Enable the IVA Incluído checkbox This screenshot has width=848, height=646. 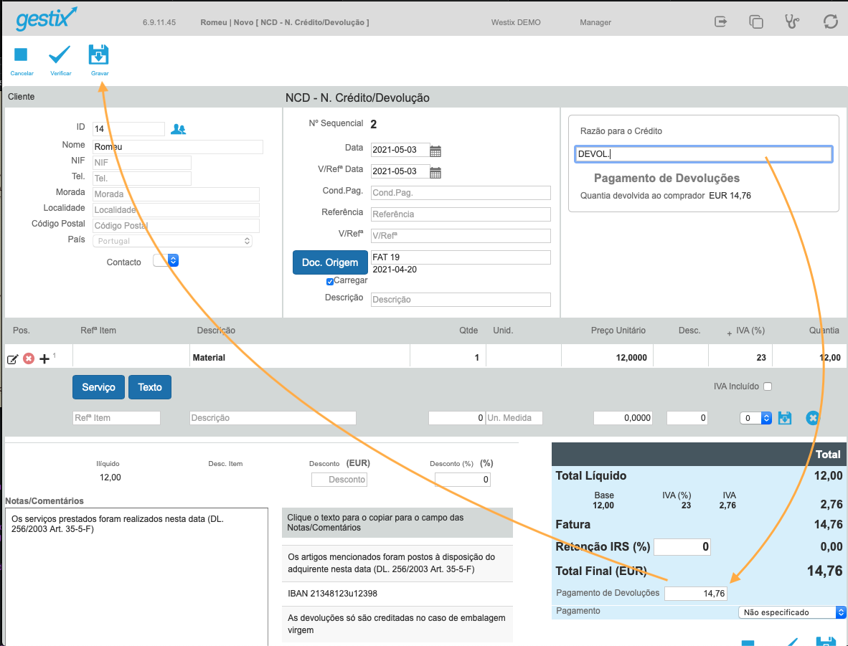coord(768,386)
